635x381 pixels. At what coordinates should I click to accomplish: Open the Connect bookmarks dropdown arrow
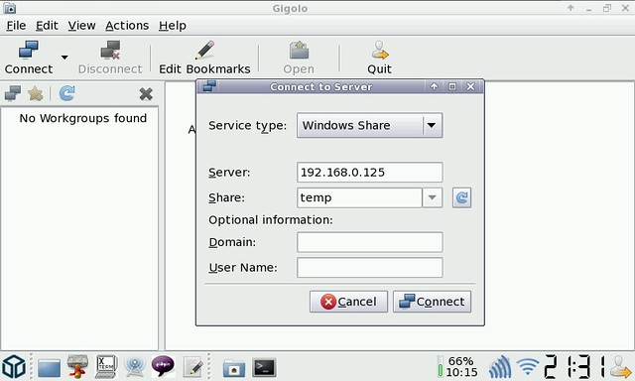(64, 58)
